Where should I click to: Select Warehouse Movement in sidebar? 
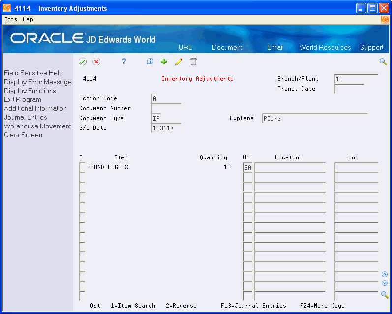pos(38,126)
